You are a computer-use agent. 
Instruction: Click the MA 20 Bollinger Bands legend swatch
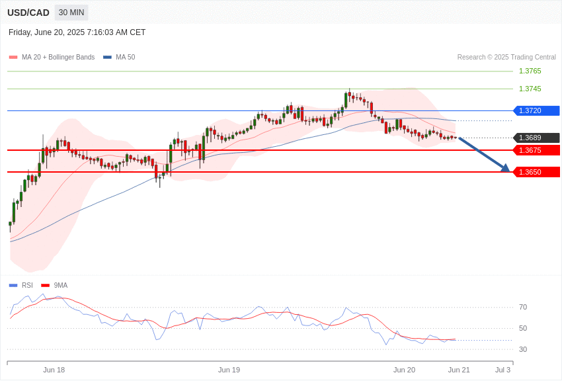tap(13, 58)
